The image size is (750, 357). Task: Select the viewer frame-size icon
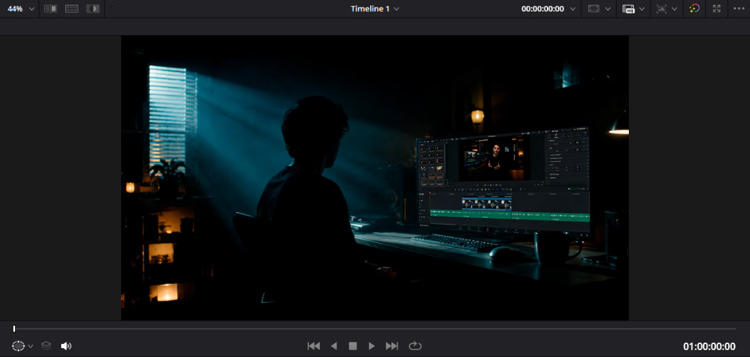(594, 9)
